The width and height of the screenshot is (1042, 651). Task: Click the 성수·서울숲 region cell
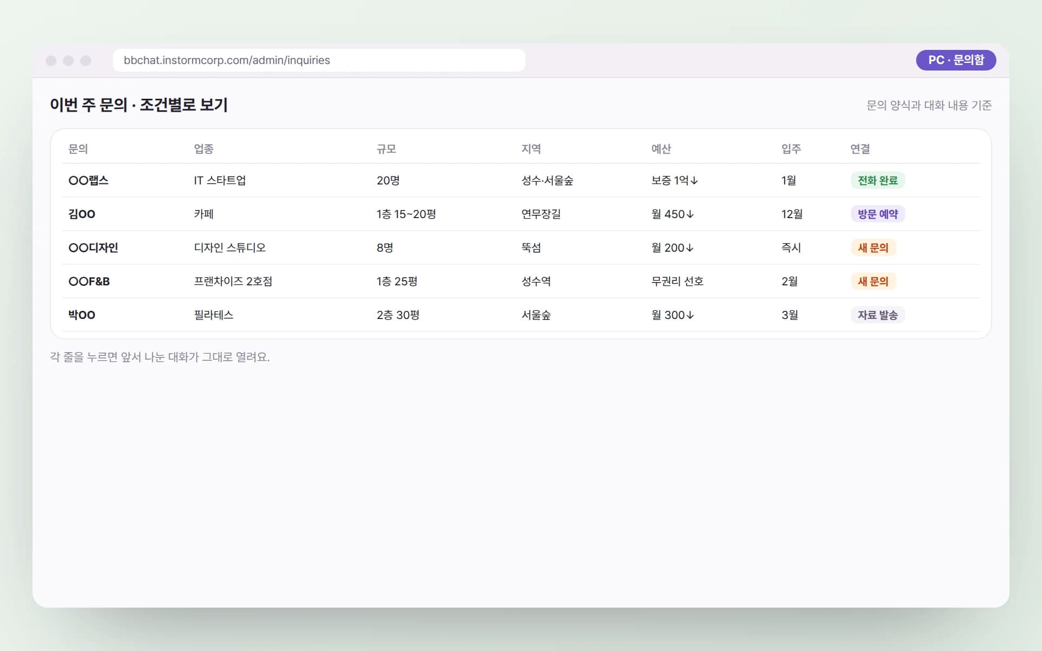point(548,180)
